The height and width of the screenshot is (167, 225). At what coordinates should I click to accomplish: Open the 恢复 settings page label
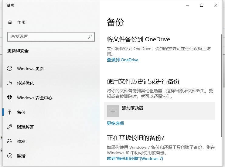[x=21, y=141]
